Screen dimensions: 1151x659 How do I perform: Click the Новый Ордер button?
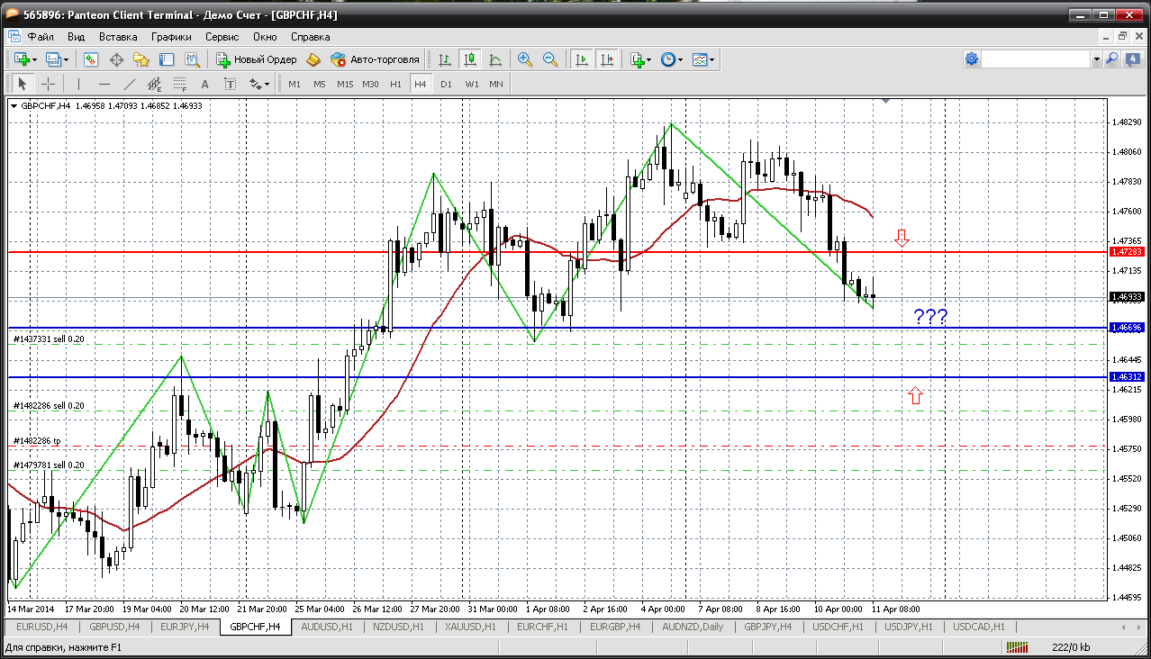coord(257,59)
